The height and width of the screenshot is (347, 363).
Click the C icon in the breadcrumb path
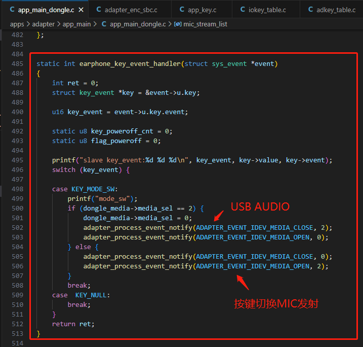[104, 24]
